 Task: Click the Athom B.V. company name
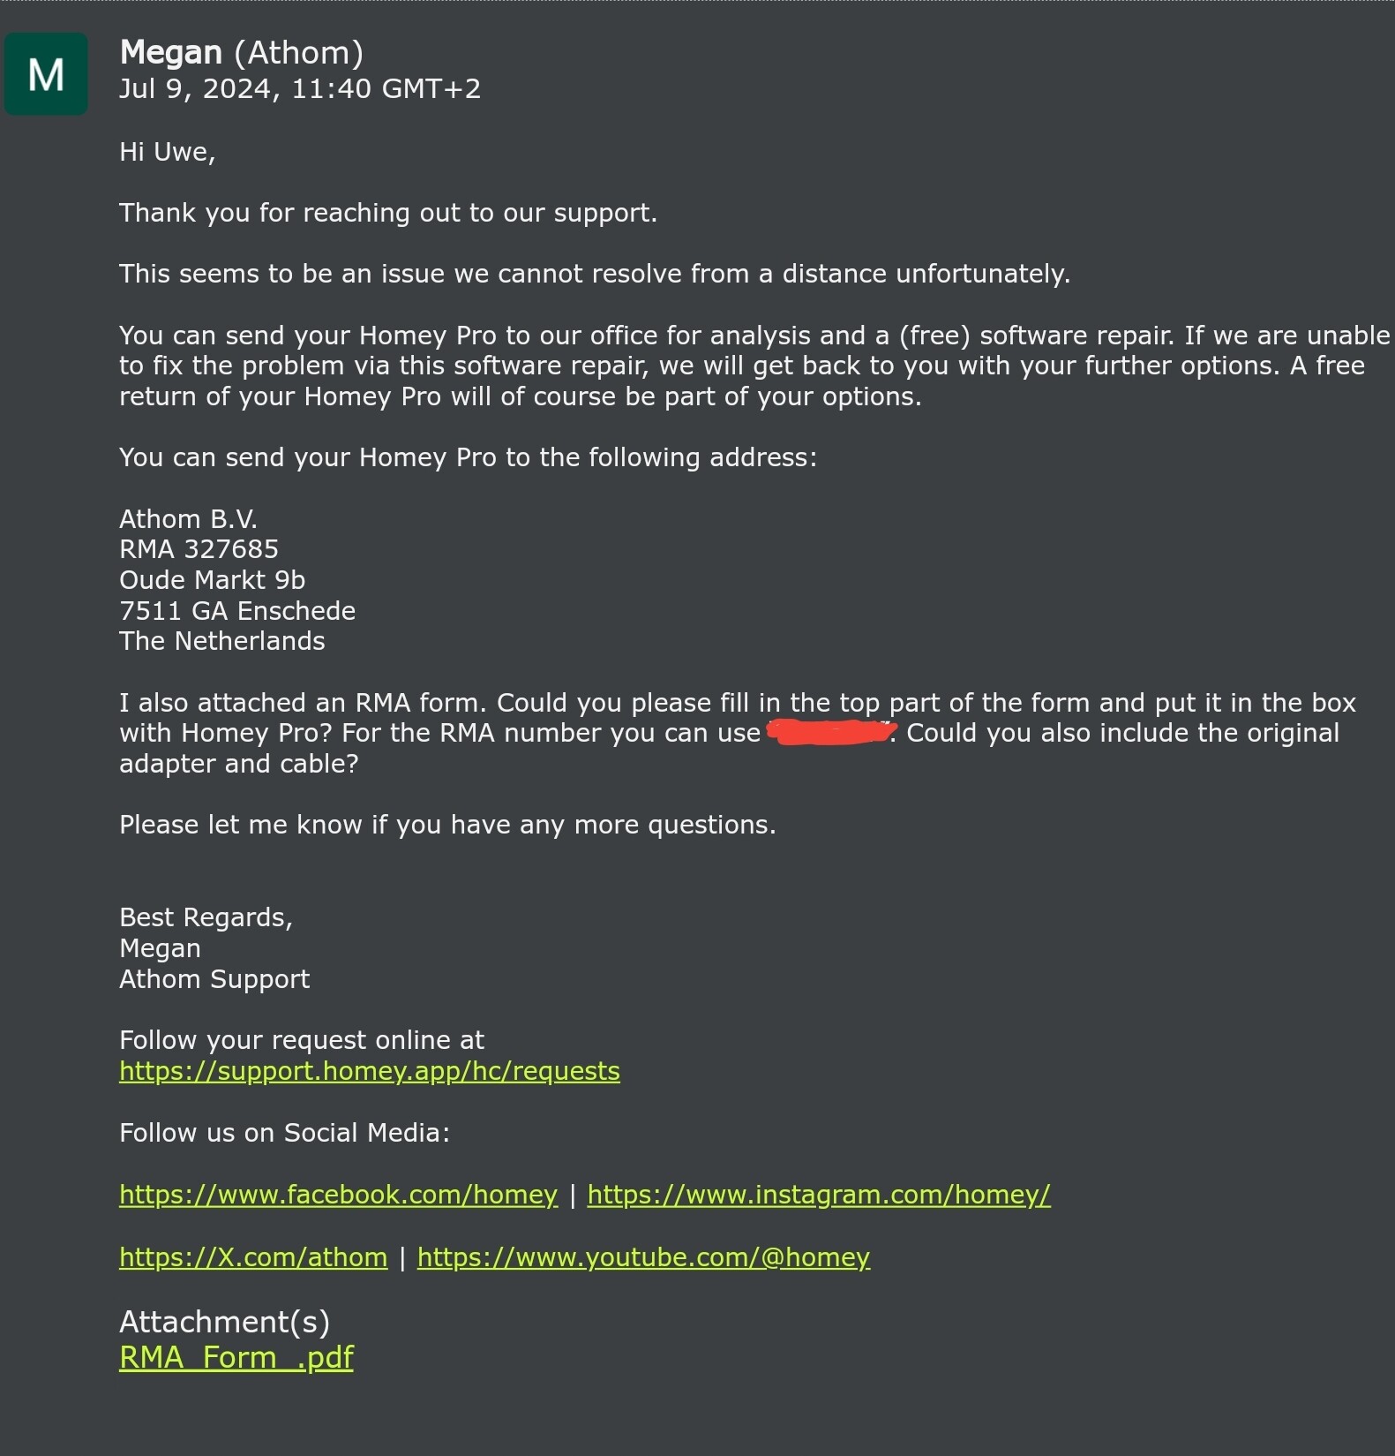click(x=188, y=519)
